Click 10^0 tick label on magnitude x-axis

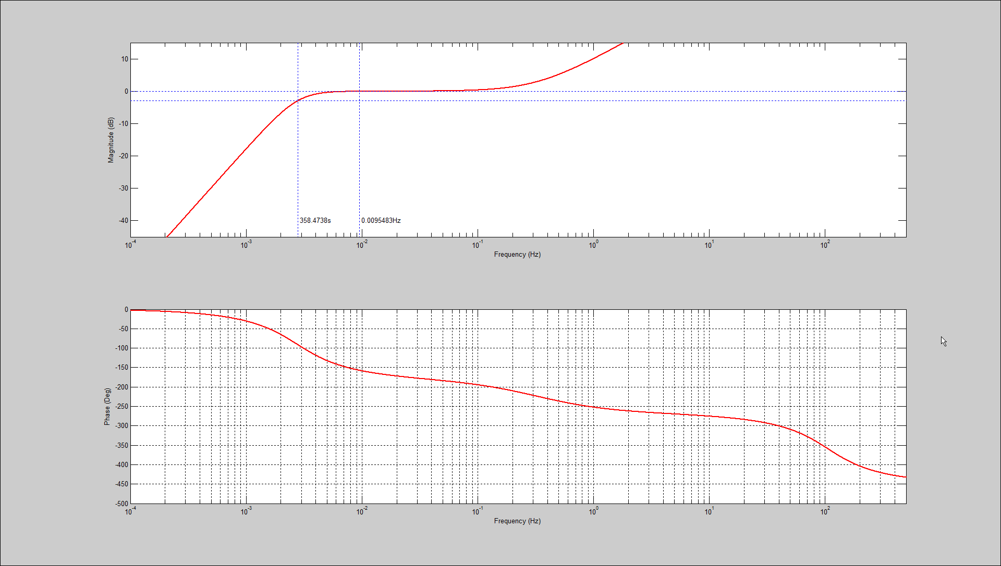593,244
